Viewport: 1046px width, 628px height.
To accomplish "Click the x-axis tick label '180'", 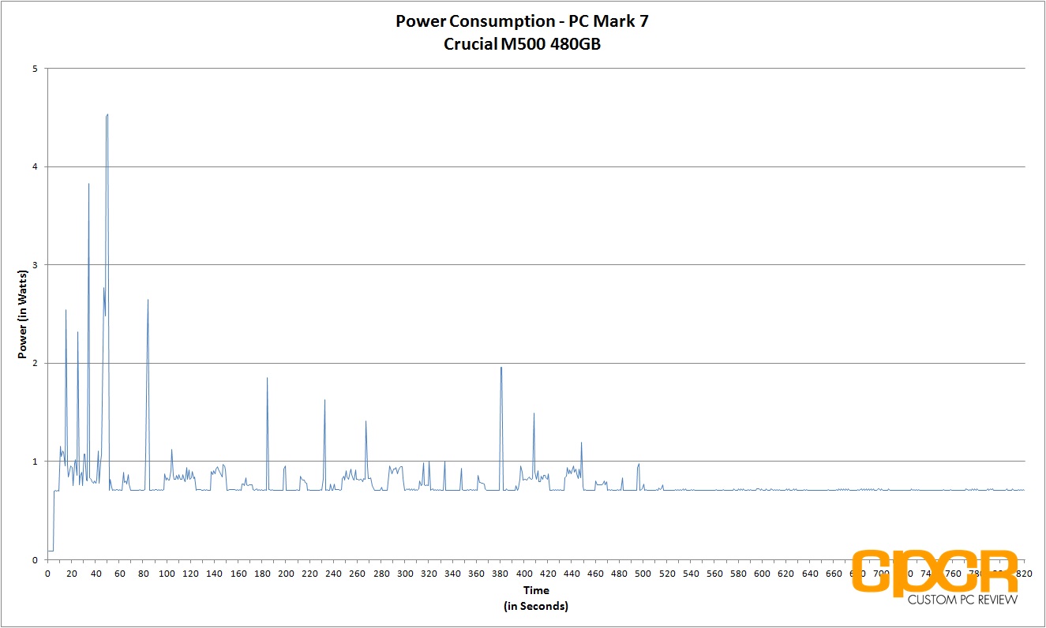I will click(262, 574).
